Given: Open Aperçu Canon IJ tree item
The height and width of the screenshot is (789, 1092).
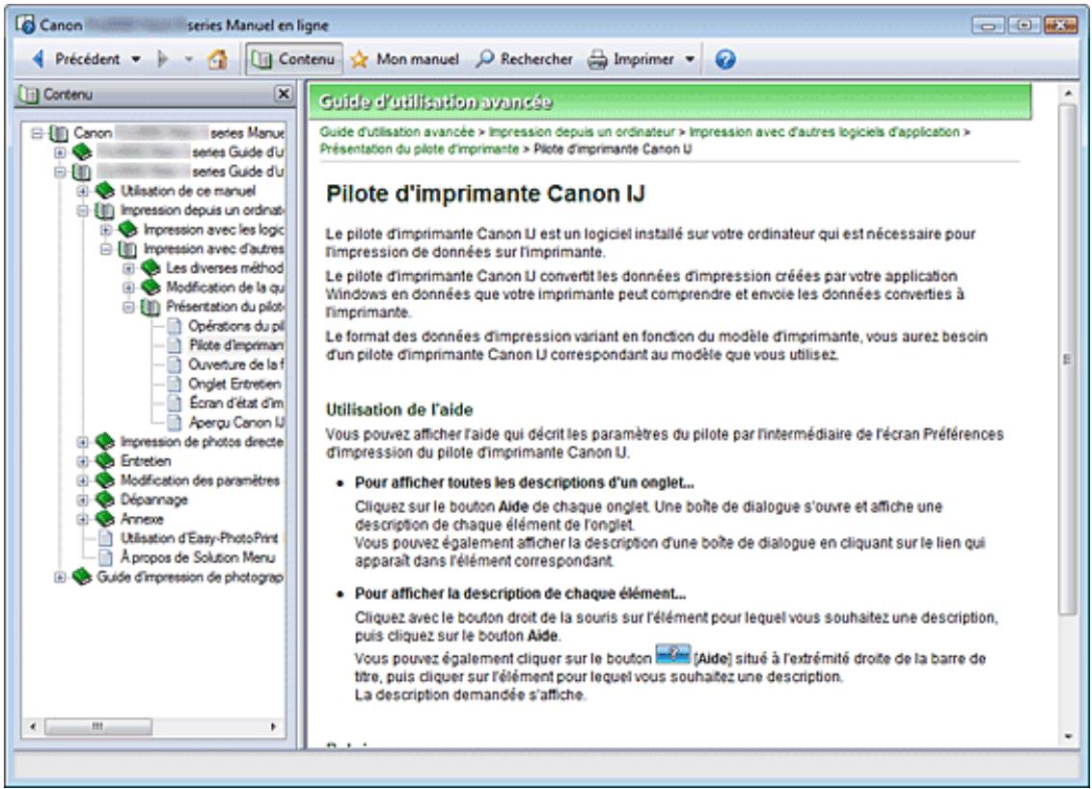Looking at the screenshot, I should (236, 422).
